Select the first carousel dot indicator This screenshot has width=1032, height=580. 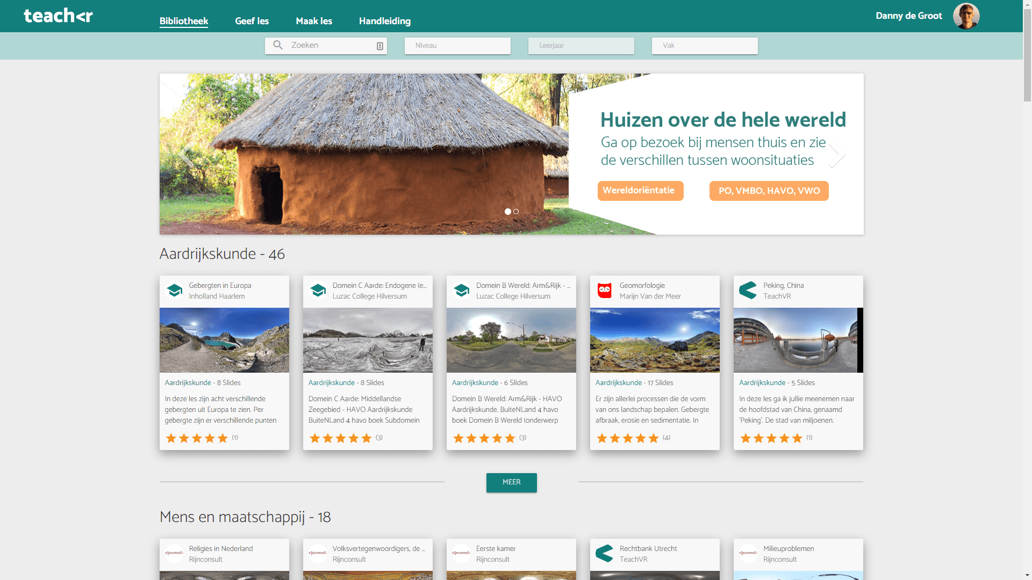click(x=507, y=212)
